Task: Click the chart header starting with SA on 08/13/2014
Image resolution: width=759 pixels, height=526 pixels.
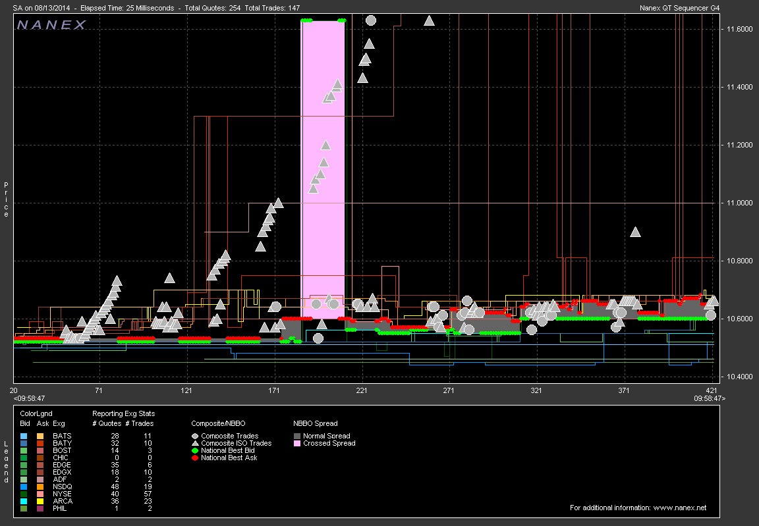Action: pyautogui.click(x=156, y=8)
